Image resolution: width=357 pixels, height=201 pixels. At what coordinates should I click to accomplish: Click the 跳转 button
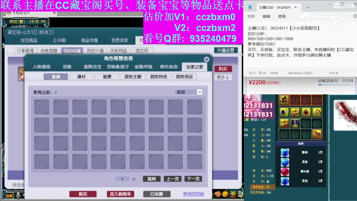[x=151, y=179]
